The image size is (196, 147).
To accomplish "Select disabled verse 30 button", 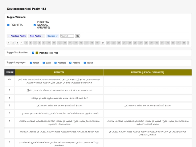I will [157, 43].
